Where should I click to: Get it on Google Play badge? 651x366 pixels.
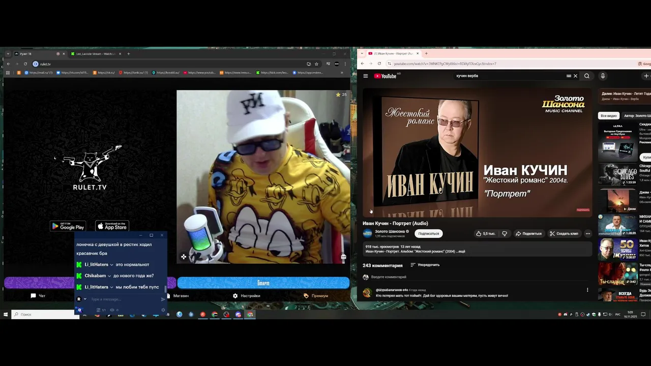click(68, 226)
